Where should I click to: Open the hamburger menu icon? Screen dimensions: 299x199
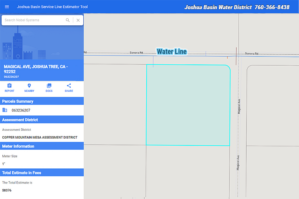(7, 7)
